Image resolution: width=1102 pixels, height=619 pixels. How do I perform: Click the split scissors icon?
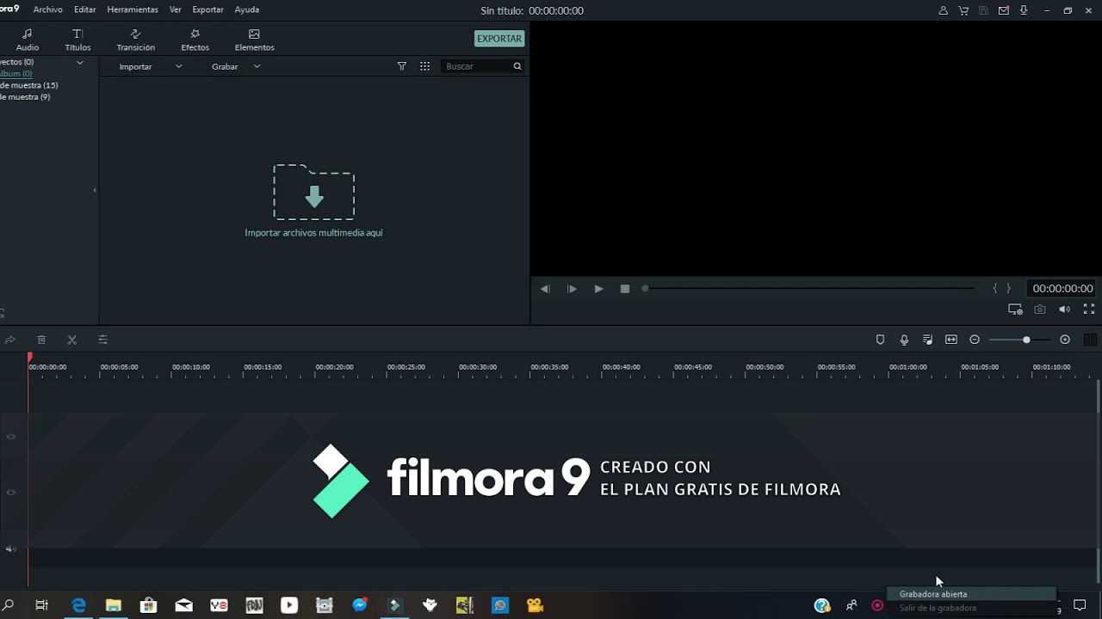72,340
